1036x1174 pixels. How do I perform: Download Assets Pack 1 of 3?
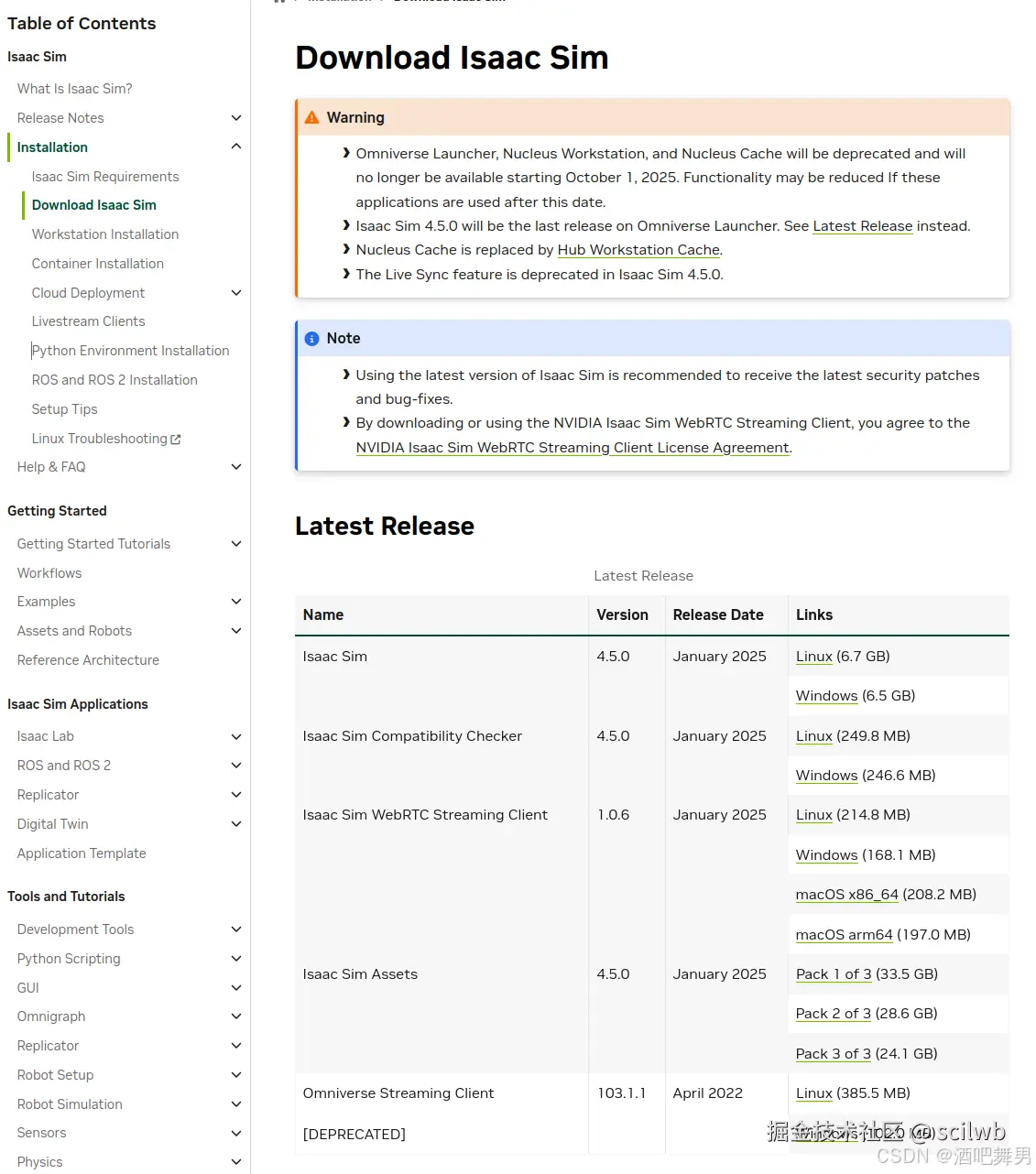834,974
